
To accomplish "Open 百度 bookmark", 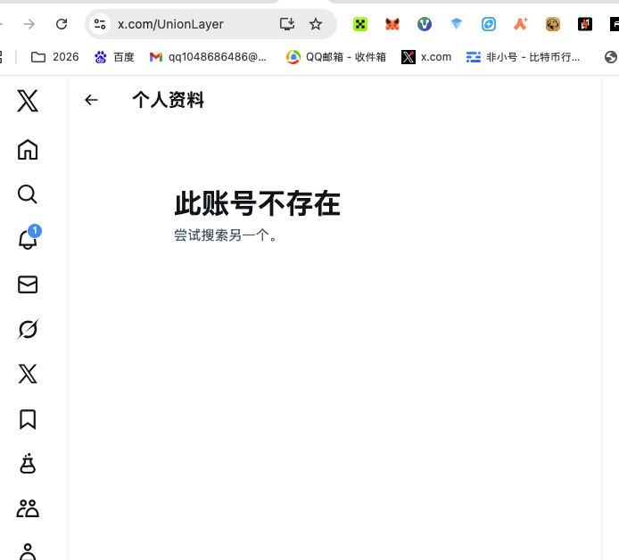I will tap(114, 57).
